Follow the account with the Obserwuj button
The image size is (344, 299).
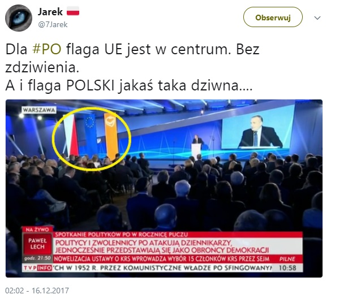tap(273, 17)
